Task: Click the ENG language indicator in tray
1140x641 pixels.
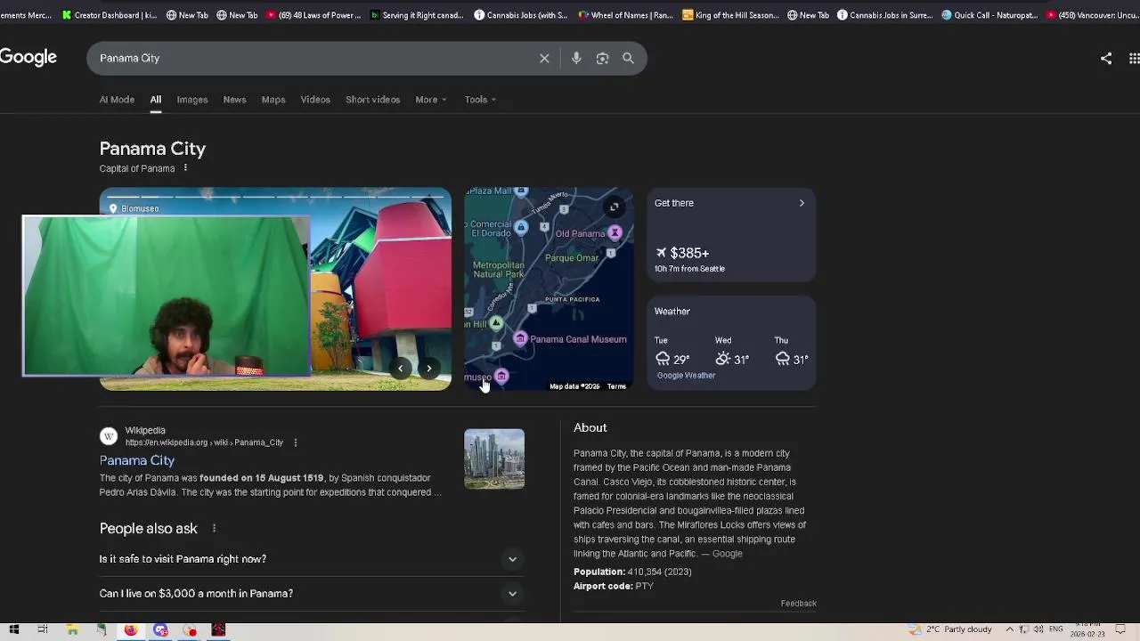Action: pyautogui.click(x=1055, y=629)
